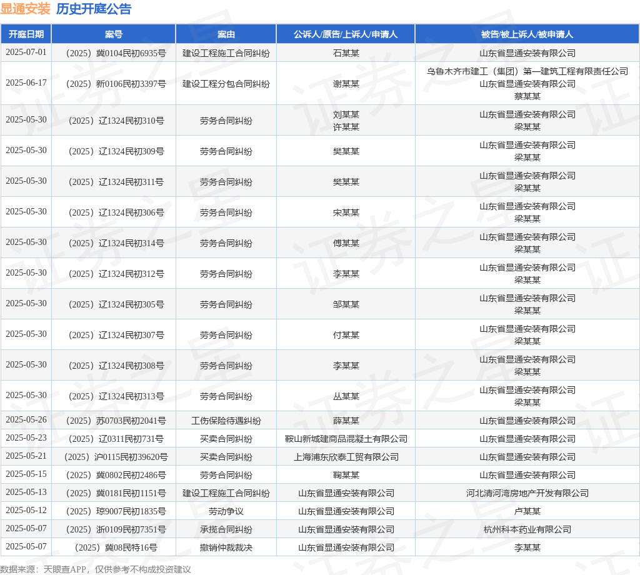This screenshot has height=575, width=640.
Task: Select case number (2025)辽1324民初309号
Action: [115, 151]
